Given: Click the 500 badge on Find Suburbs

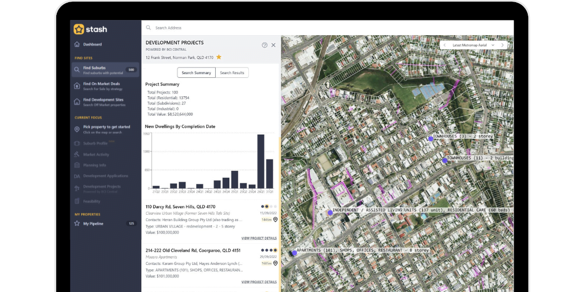Looking at the screenshot, I should pos(131,70).
